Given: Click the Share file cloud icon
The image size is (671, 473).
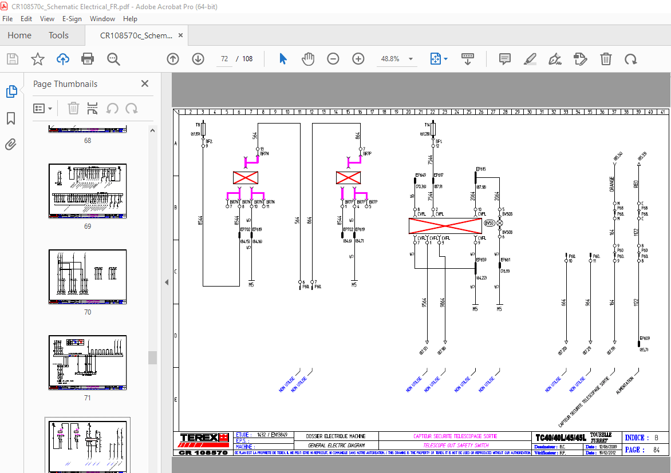Looking at the screenshot, I should point(62,58).
